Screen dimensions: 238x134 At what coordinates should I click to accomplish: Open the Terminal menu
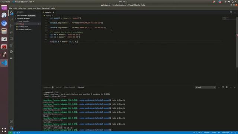point(46,8)
